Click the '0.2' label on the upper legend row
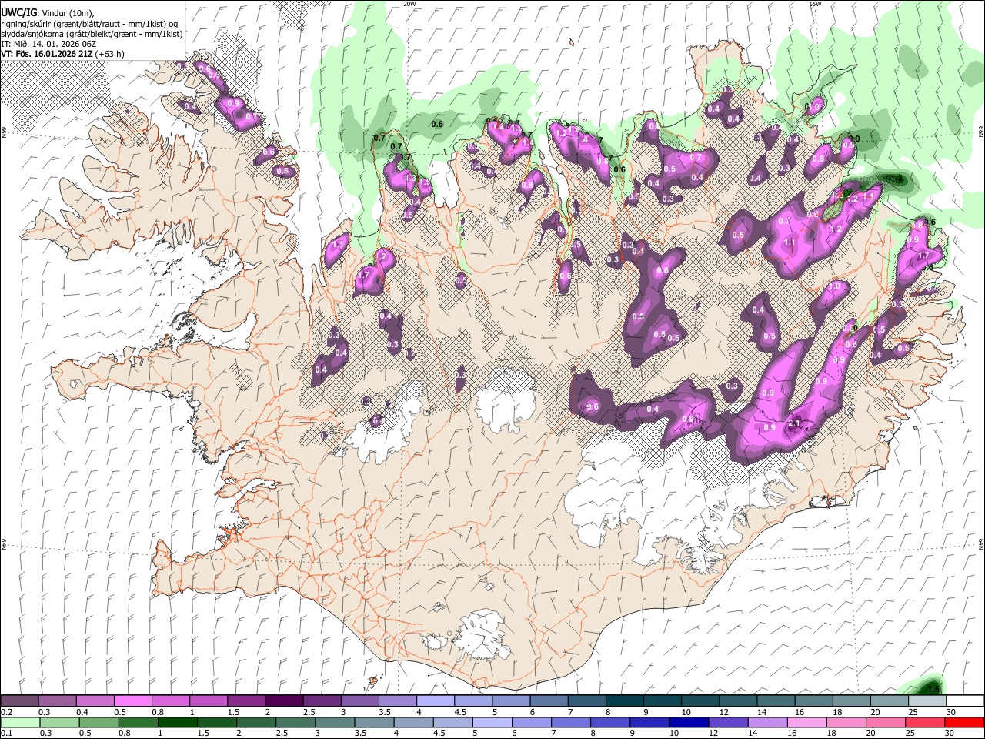This screenshot has width=985, height=739. [6, 712]
